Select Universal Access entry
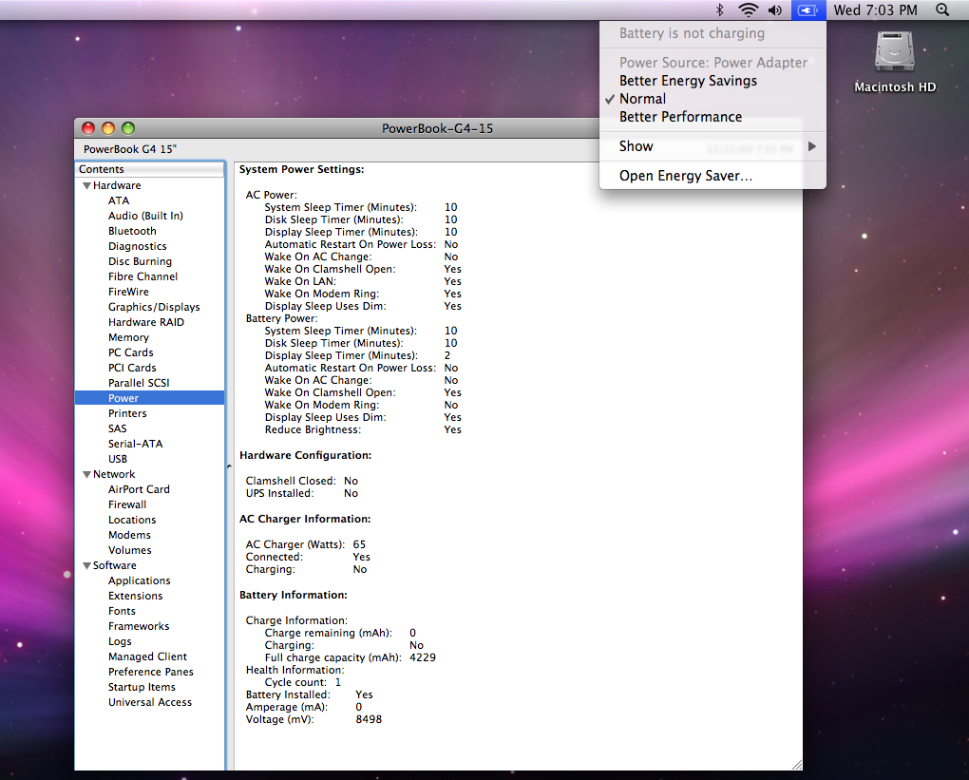This screenshot has height=780, width=969. coord(149,702)
